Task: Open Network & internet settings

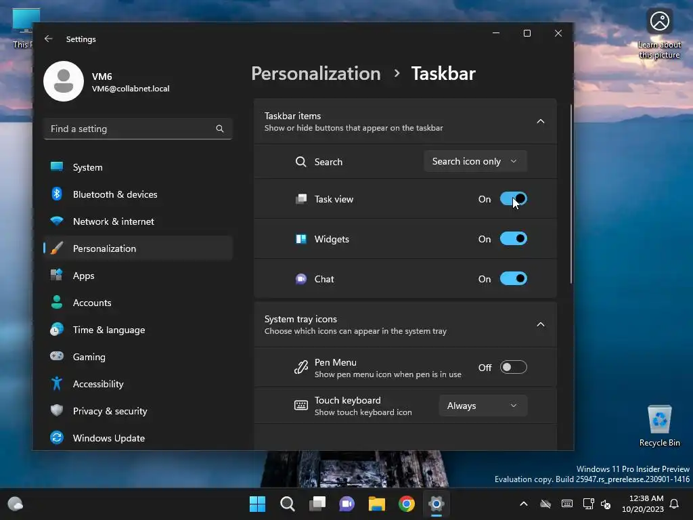Action: point(138,221)
